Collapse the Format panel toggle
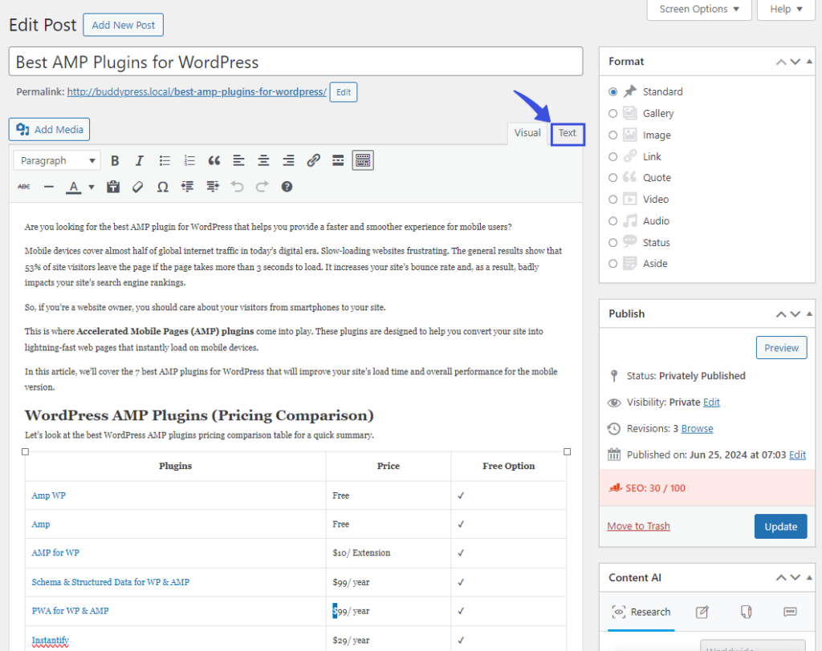 tap(809, 61)
